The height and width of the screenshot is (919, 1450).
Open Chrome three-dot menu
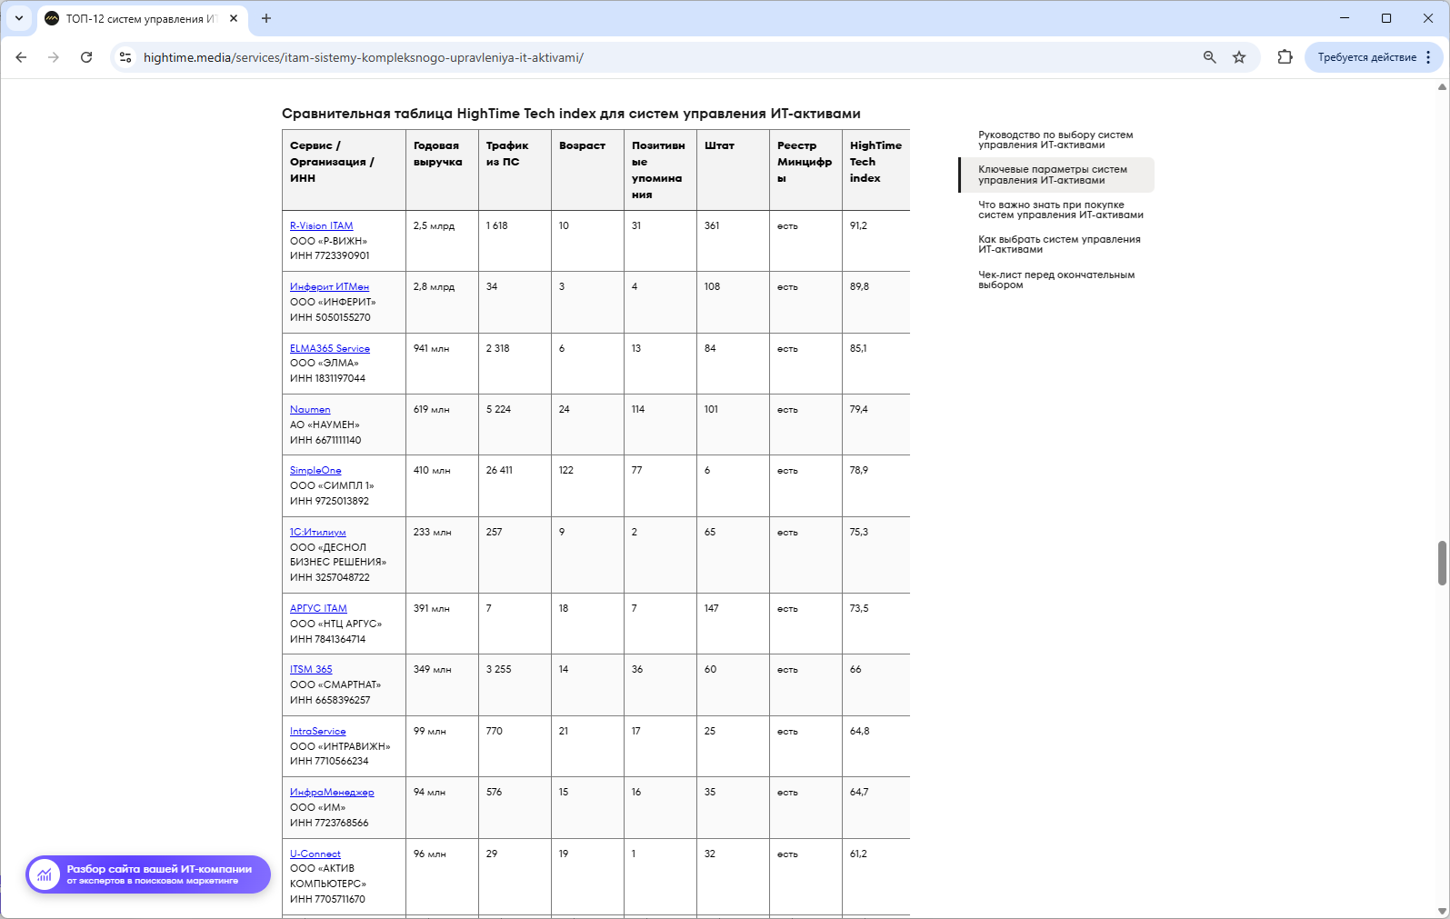pos(1428,57)
